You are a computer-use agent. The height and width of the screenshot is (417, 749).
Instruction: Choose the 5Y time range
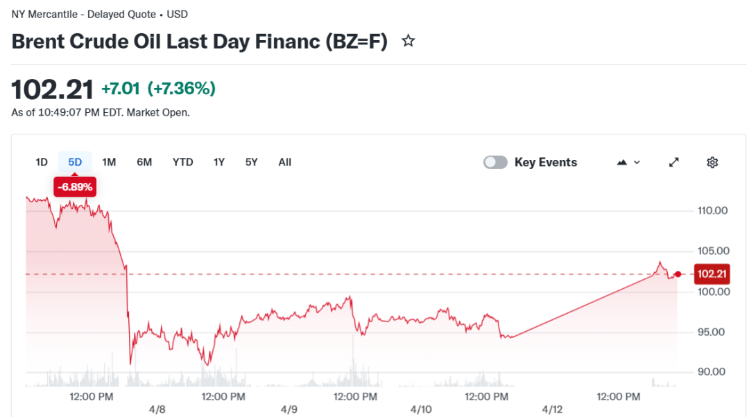pyautogui.click(x=251, y=162)
